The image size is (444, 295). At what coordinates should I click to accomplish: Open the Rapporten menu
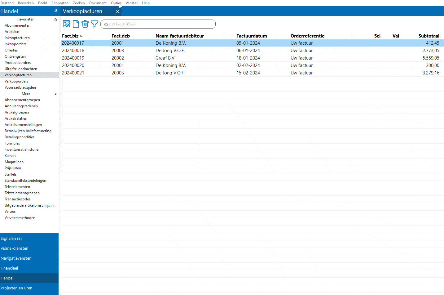click(x=60, y=3)
